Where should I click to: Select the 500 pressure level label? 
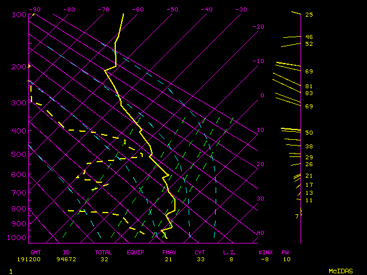(x=19, y=154)
